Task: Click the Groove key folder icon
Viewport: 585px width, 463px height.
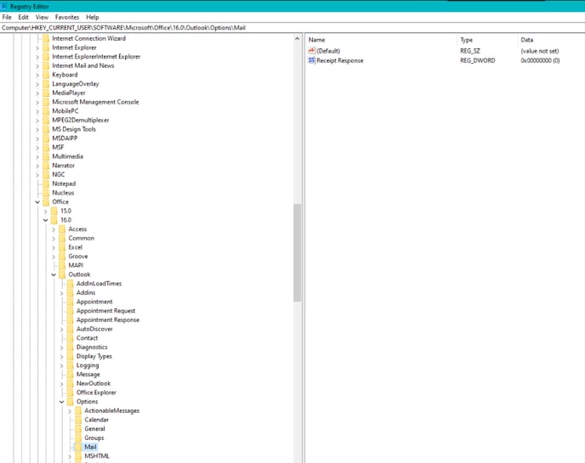Action: tap(62, 257)
